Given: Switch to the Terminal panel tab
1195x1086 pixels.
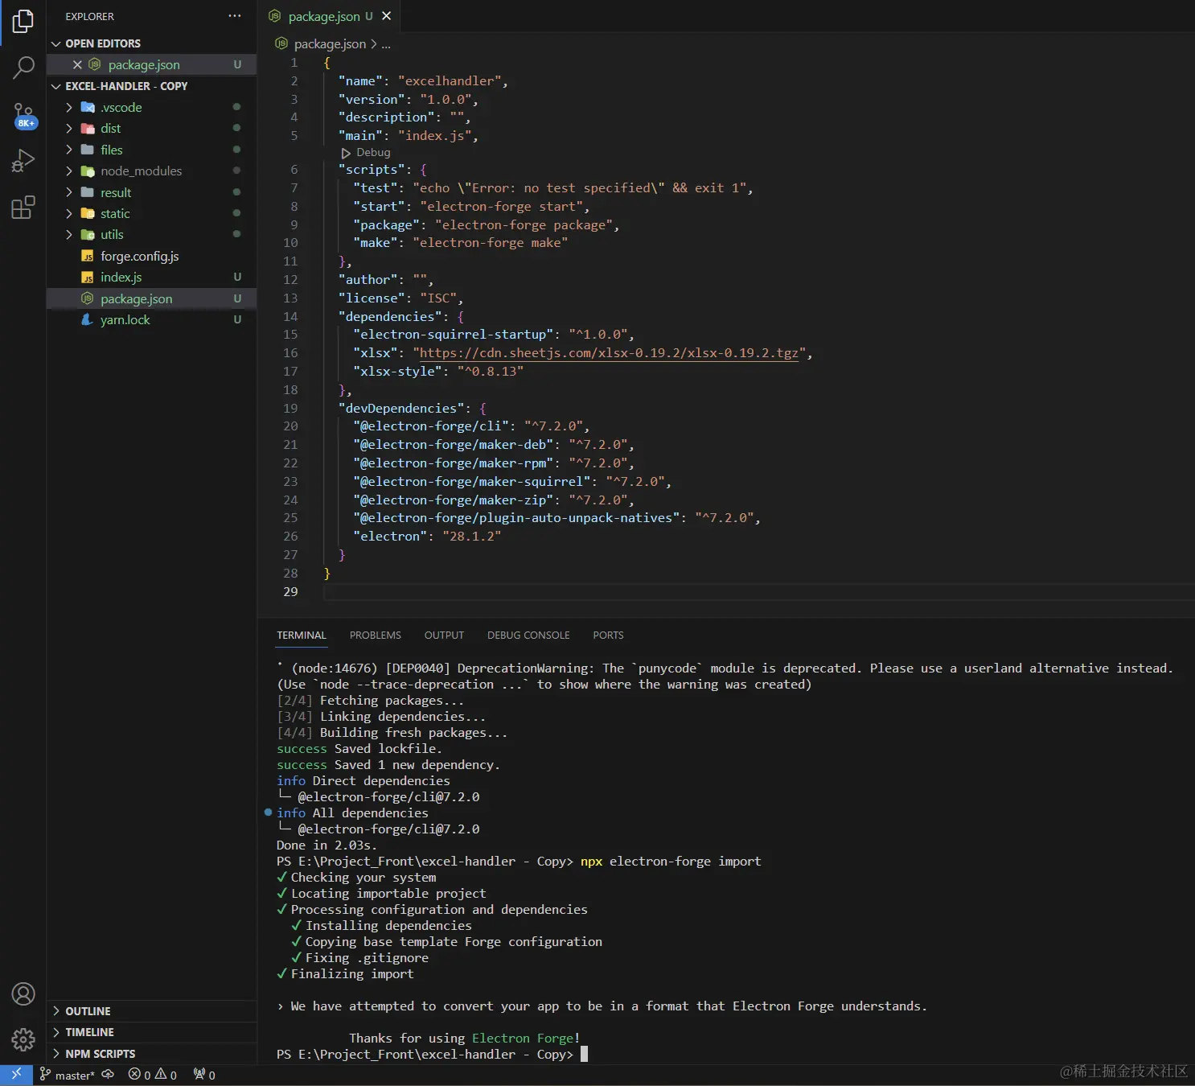Looking at the screenshot, I should coord(302,636).
